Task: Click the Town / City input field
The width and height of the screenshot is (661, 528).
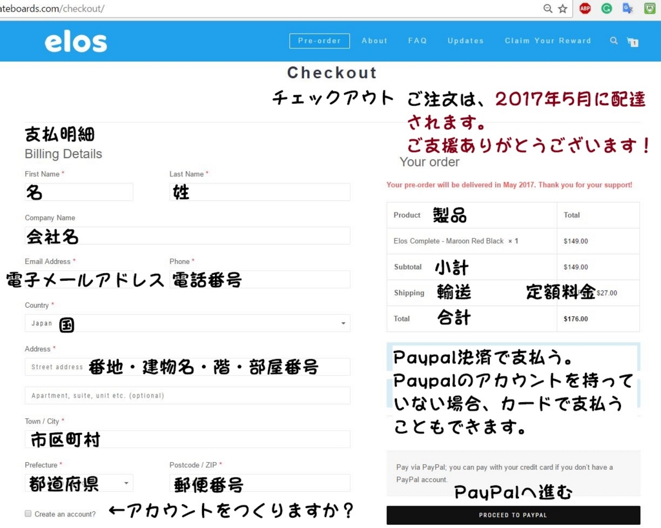Action: (x=187, y=440)
